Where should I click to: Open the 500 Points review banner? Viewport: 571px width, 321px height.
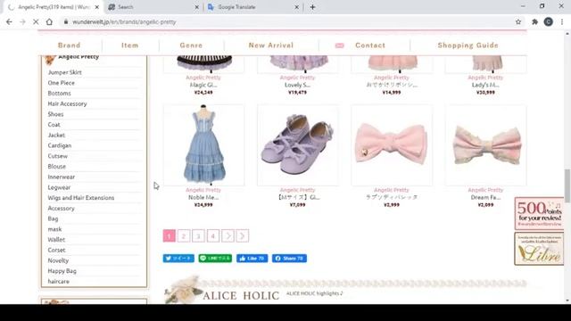coord(539,213)
